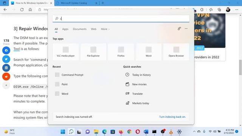Share article on Twitter
Viewport: 242px width, 136px height.
tap(6, 59)
